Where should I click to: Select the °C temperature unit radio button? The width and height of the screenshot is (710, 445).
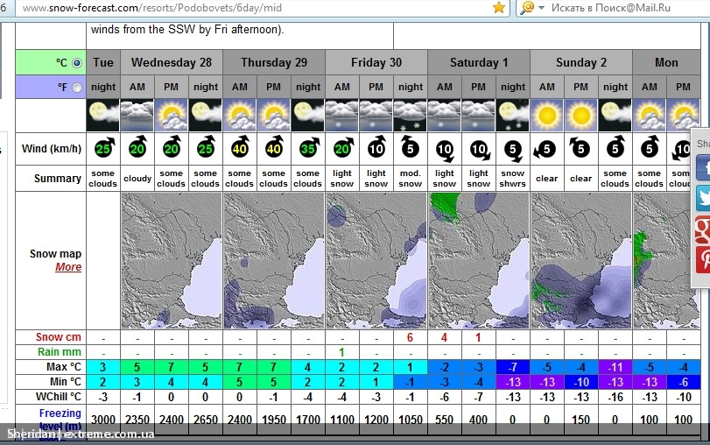77,63
